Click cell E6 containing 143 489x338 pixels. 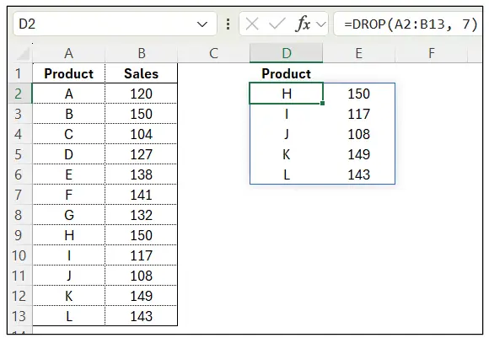point(358,174)
